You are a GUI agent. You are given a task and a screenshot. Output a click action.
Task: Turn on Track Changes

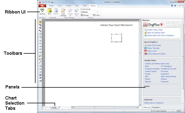click(63, 12)
